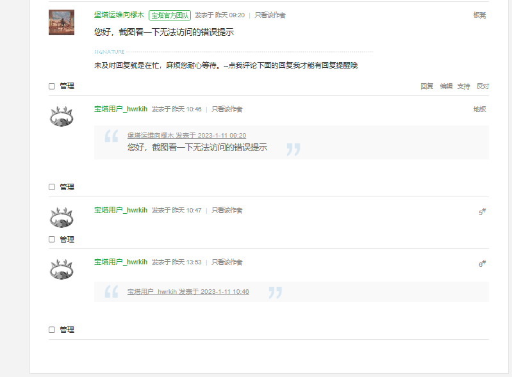Image resolution: width=512 pixels, height=377 pixels.
Task: Open 宝塔用户_hwrkih profile on 10:47 post
Action: click(x=121, y=210)
